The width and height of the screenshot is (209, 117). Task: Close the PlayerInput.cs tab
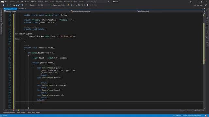point(16,9)
